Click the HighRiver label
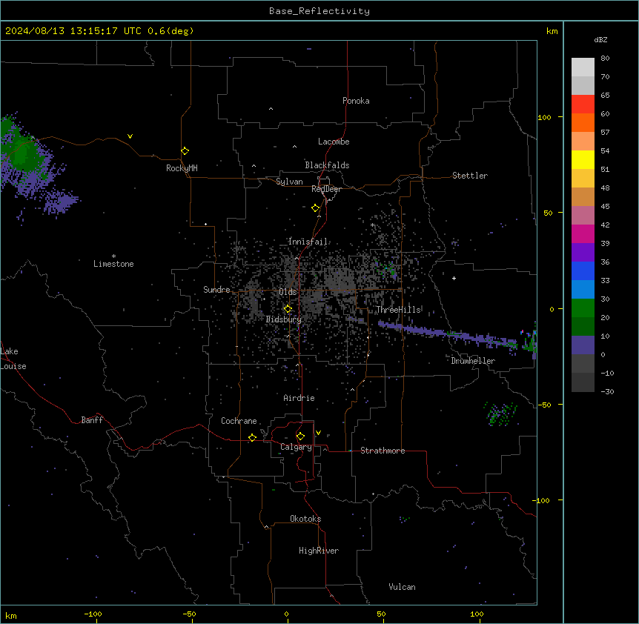Screen dimensions: 639x624 coord(319,551)
